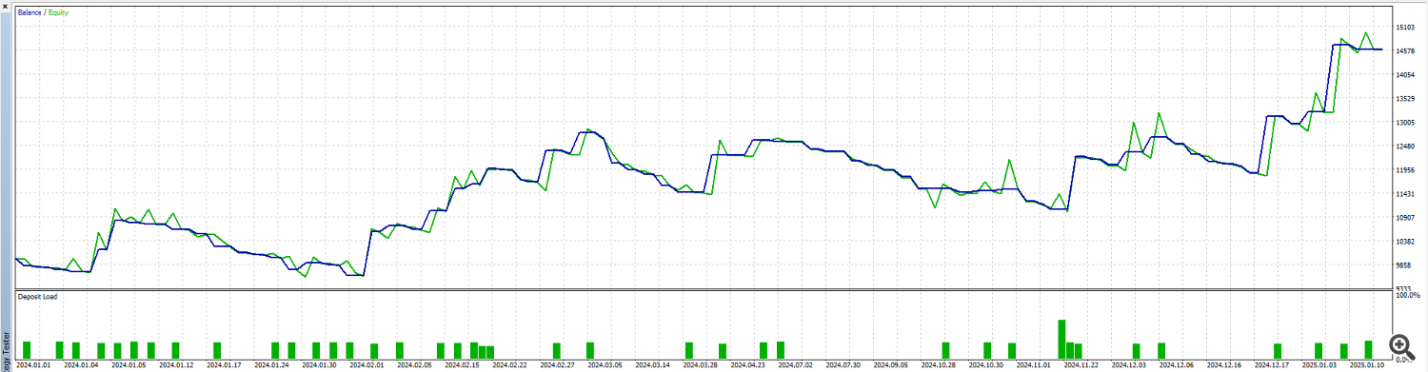The width and height of the screenshot is (1428, 372).
Task: Click the 100.0% deposit load label
Action: (x=1407, y=296)
